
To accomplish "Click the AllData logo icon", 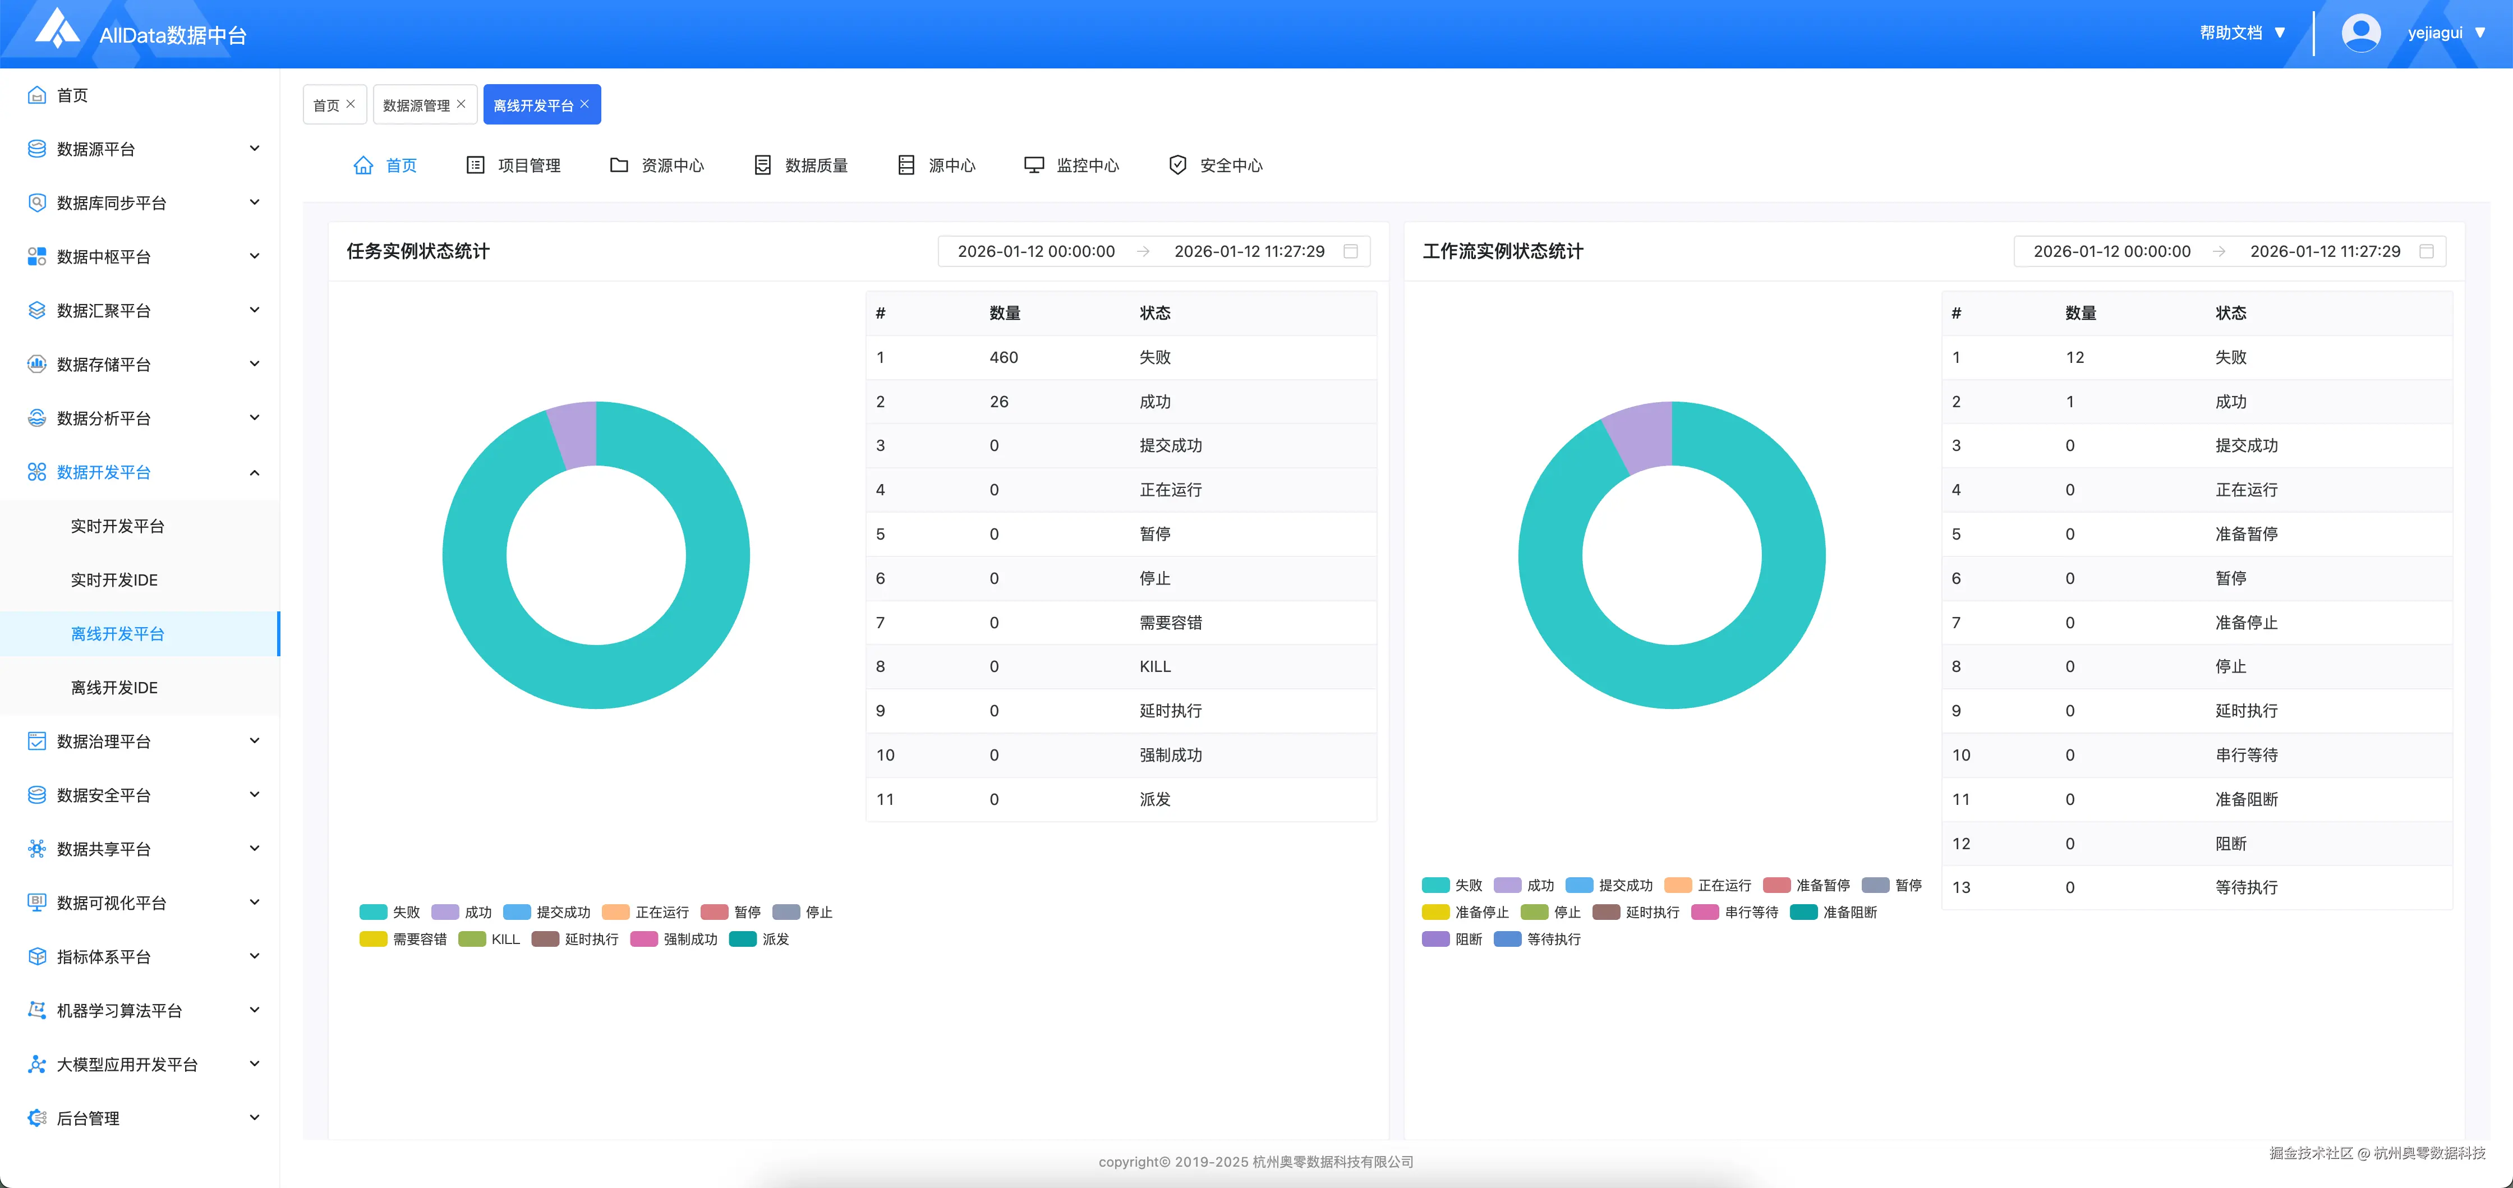I will (x=57, y=29).
